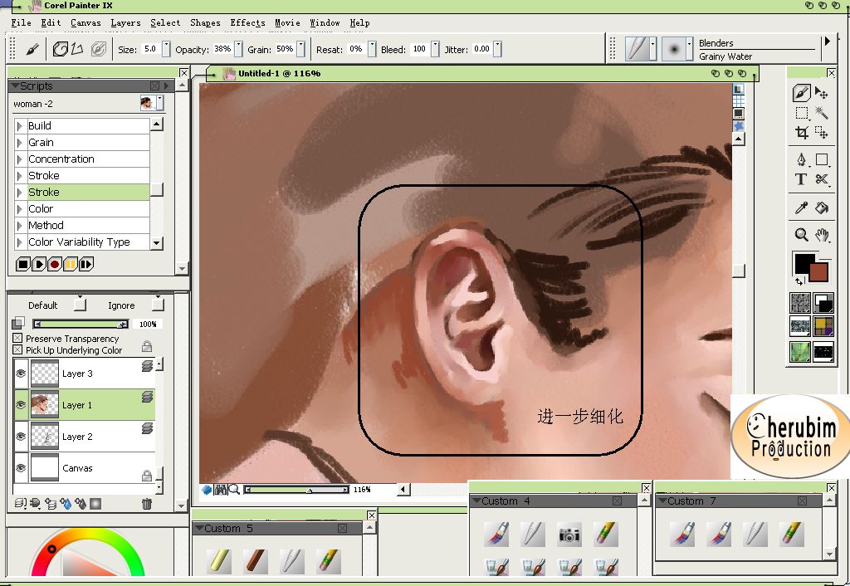
Task: Activate the Crop tool
Action: (x=802, y=132)
